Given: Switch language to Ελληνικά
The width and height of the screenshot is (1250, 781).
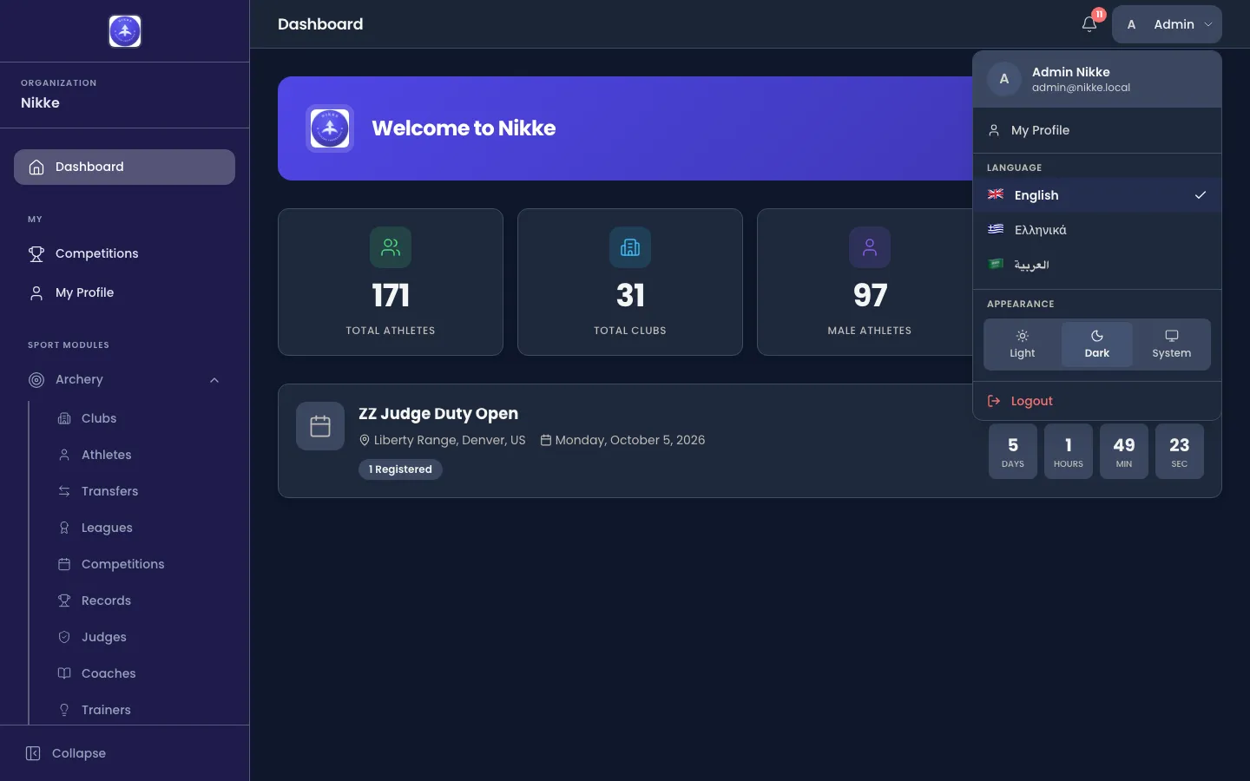Looking at the screenshot, I should [x=1097, y=230].
